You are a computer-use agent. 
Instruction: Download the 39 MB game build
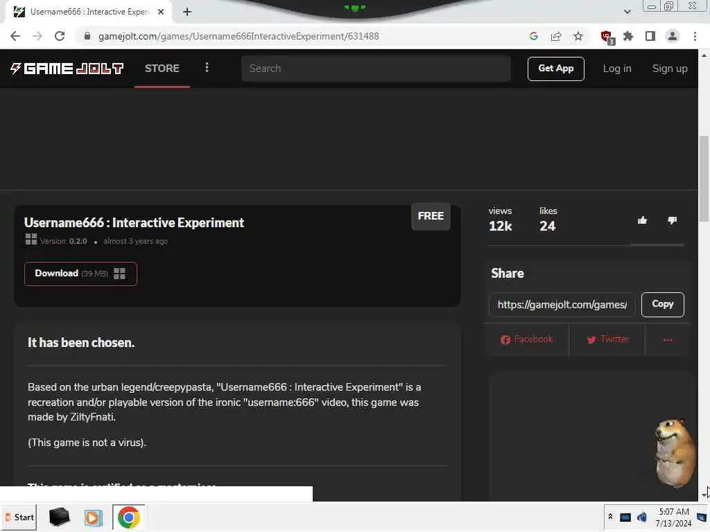[x=80, y=274]
